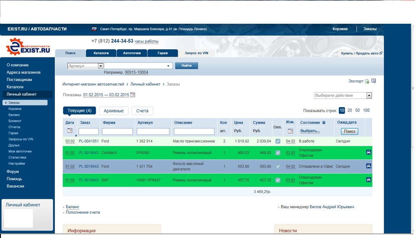Click the Поиск filter button
The image size is (415, 238).
[349, 131]
